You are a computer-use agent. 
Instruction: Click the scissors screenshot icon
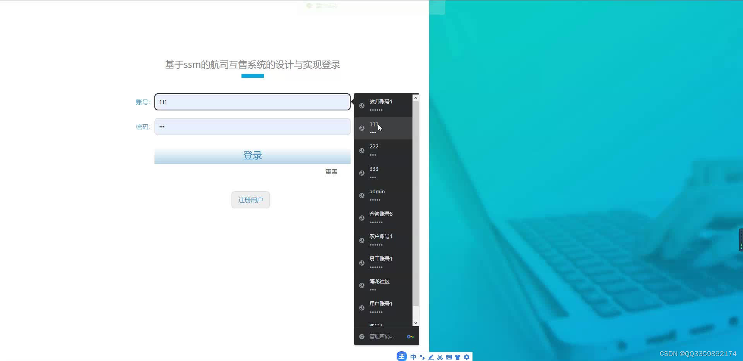[x=440, y=357]
